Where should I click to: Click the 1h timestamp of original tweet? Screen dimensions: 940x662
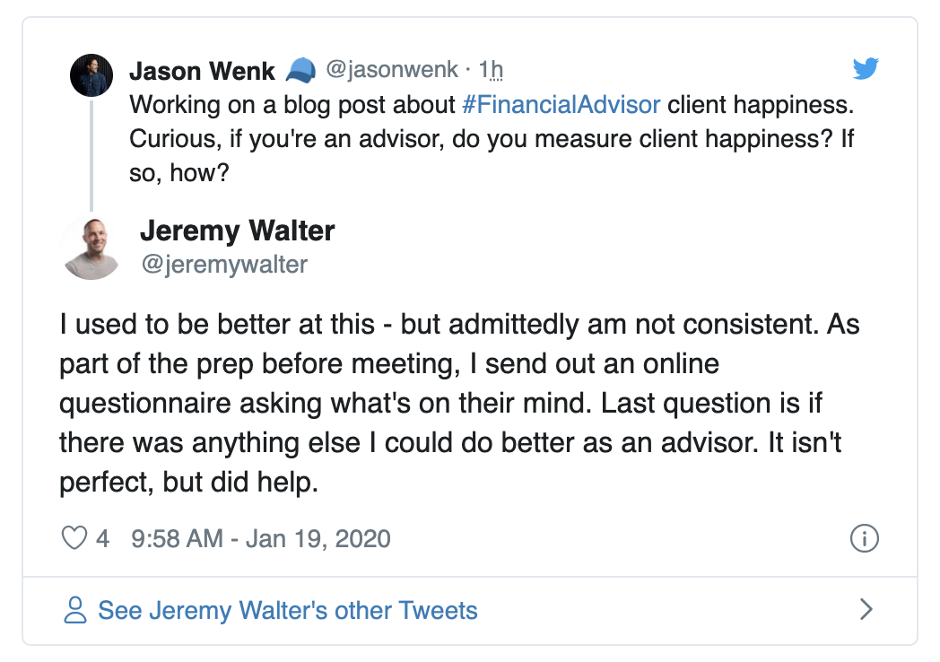491,70
